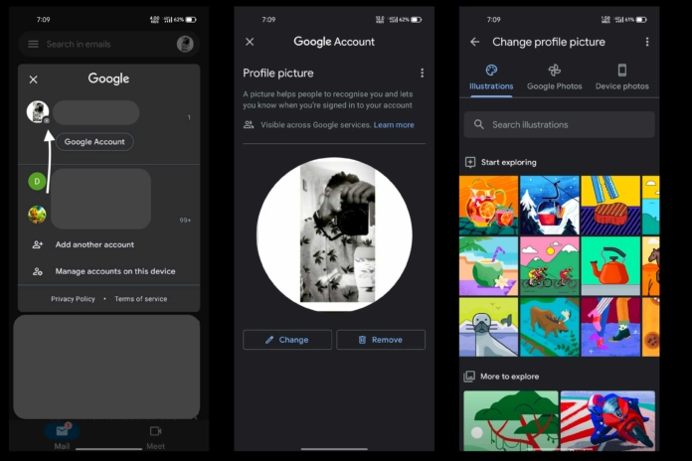This screenshot has height=461, width=692.
Task: Go back from Change profile picture
Action: click(474, 42)
